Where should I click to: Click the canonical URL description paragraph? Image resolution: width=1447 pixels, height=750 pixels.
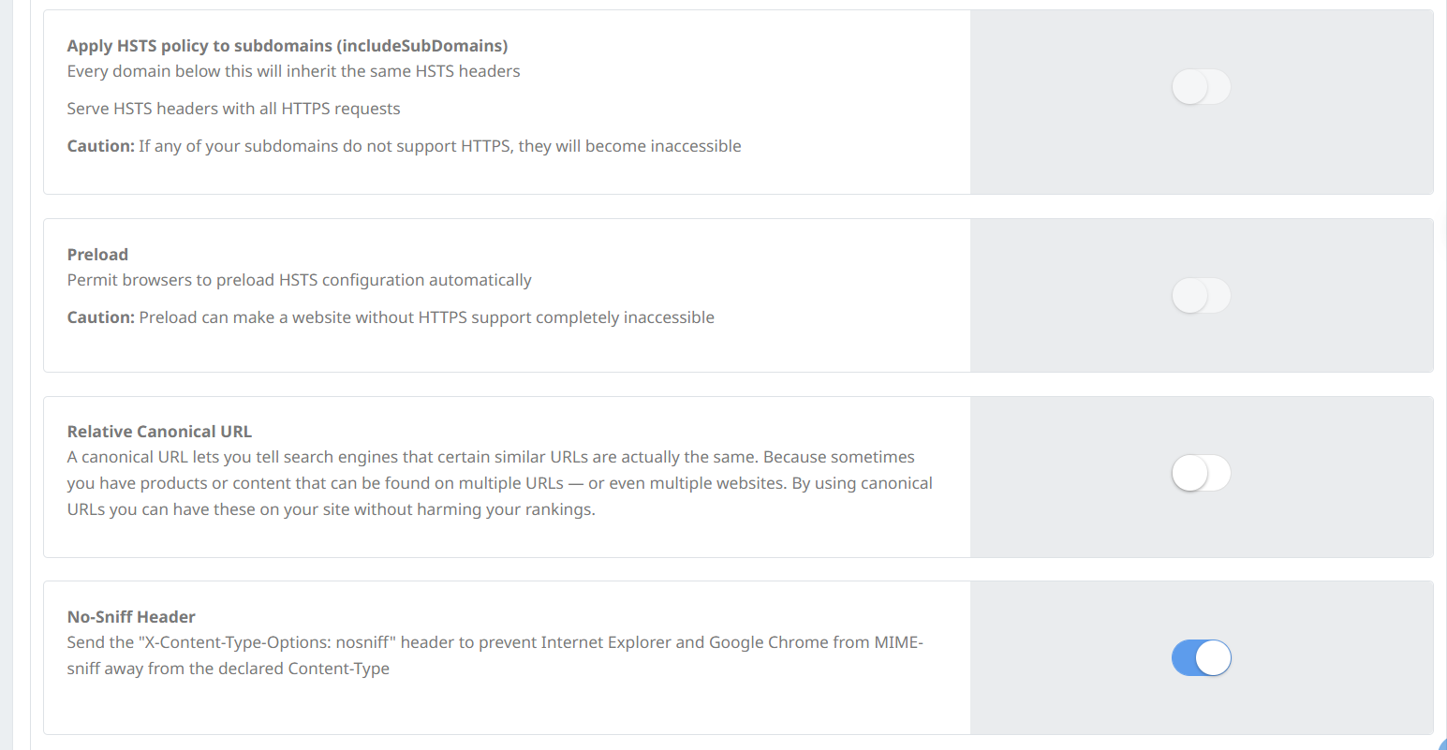(499, 483)
